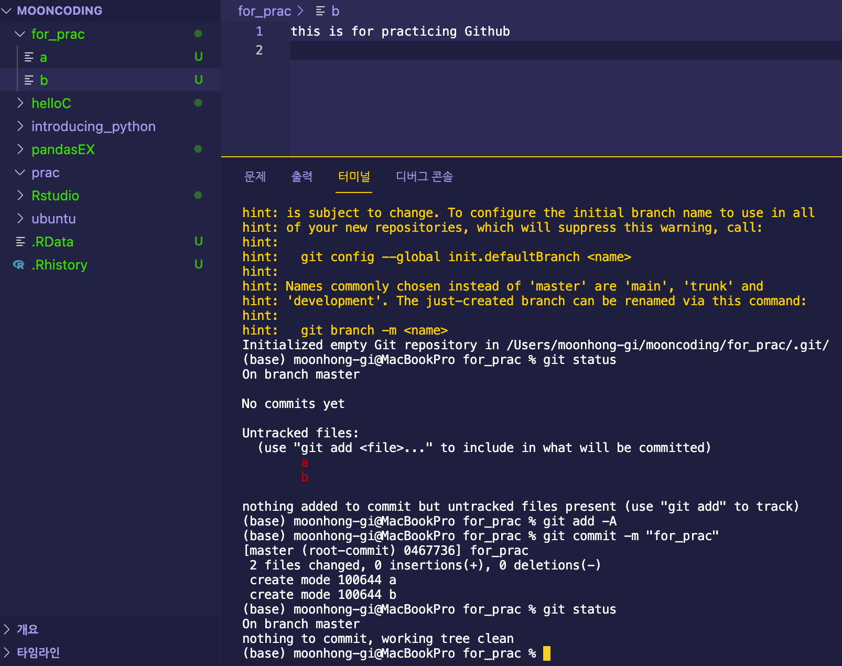The width and height of the screenshot is (842, 666).
Task: Click the U status badge for .Rhistory
Action: [199, 264]
